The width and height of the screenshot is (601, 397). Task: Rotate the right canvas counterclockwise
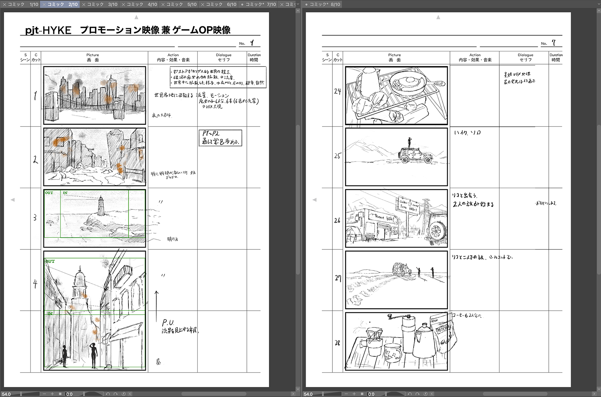(x=409, y=394)
